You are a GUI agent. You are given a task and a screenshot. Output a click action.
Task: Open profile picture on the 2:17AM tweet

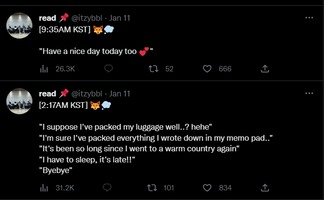(19, 101)
